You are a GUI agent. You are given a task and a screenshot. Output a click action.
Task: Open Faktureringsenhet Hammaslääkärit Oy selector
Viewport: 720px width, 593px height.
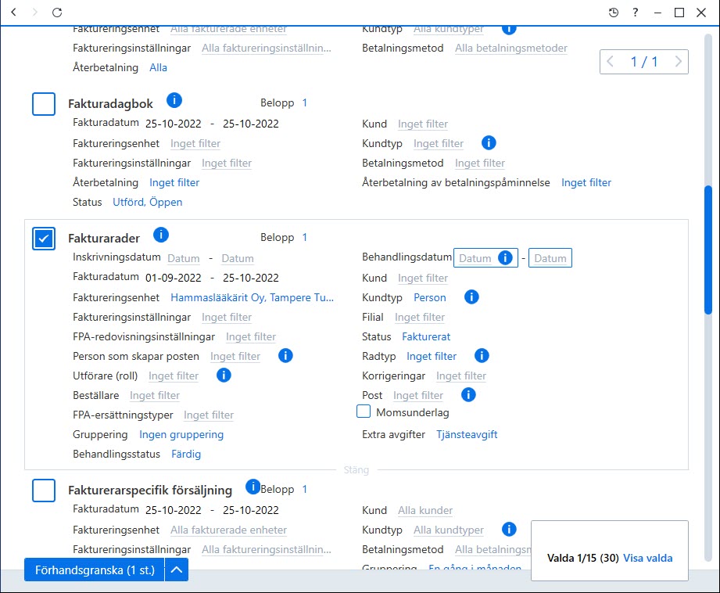click(x=252, y=297)
